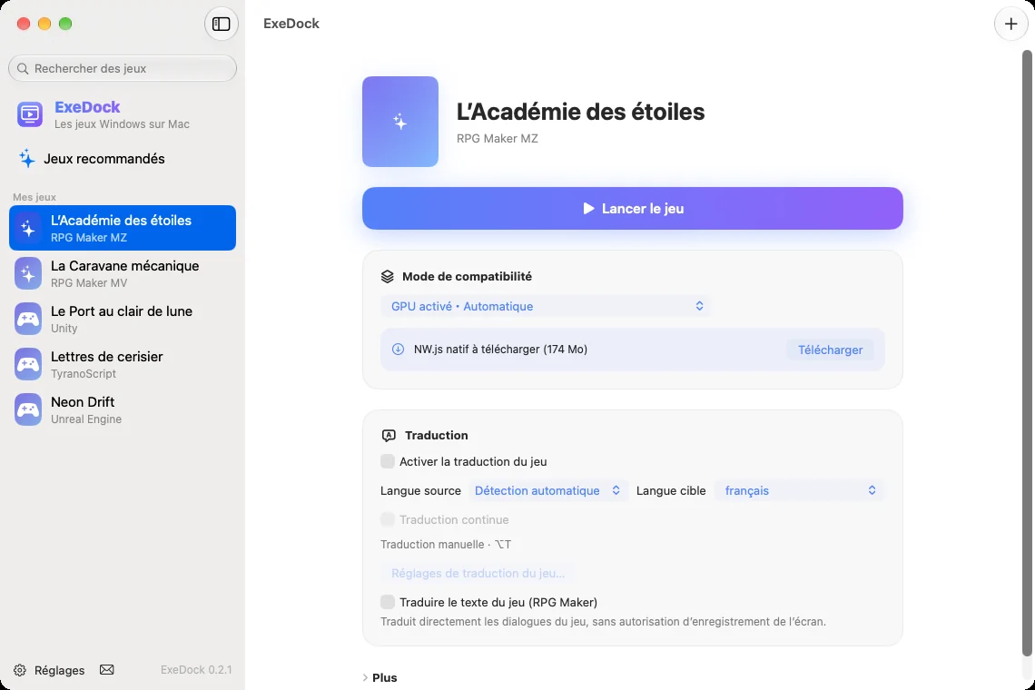The height and width of the screenshot is (690, 1035).
Task: Click the envelope feedback icon
Action: point(107,669)
